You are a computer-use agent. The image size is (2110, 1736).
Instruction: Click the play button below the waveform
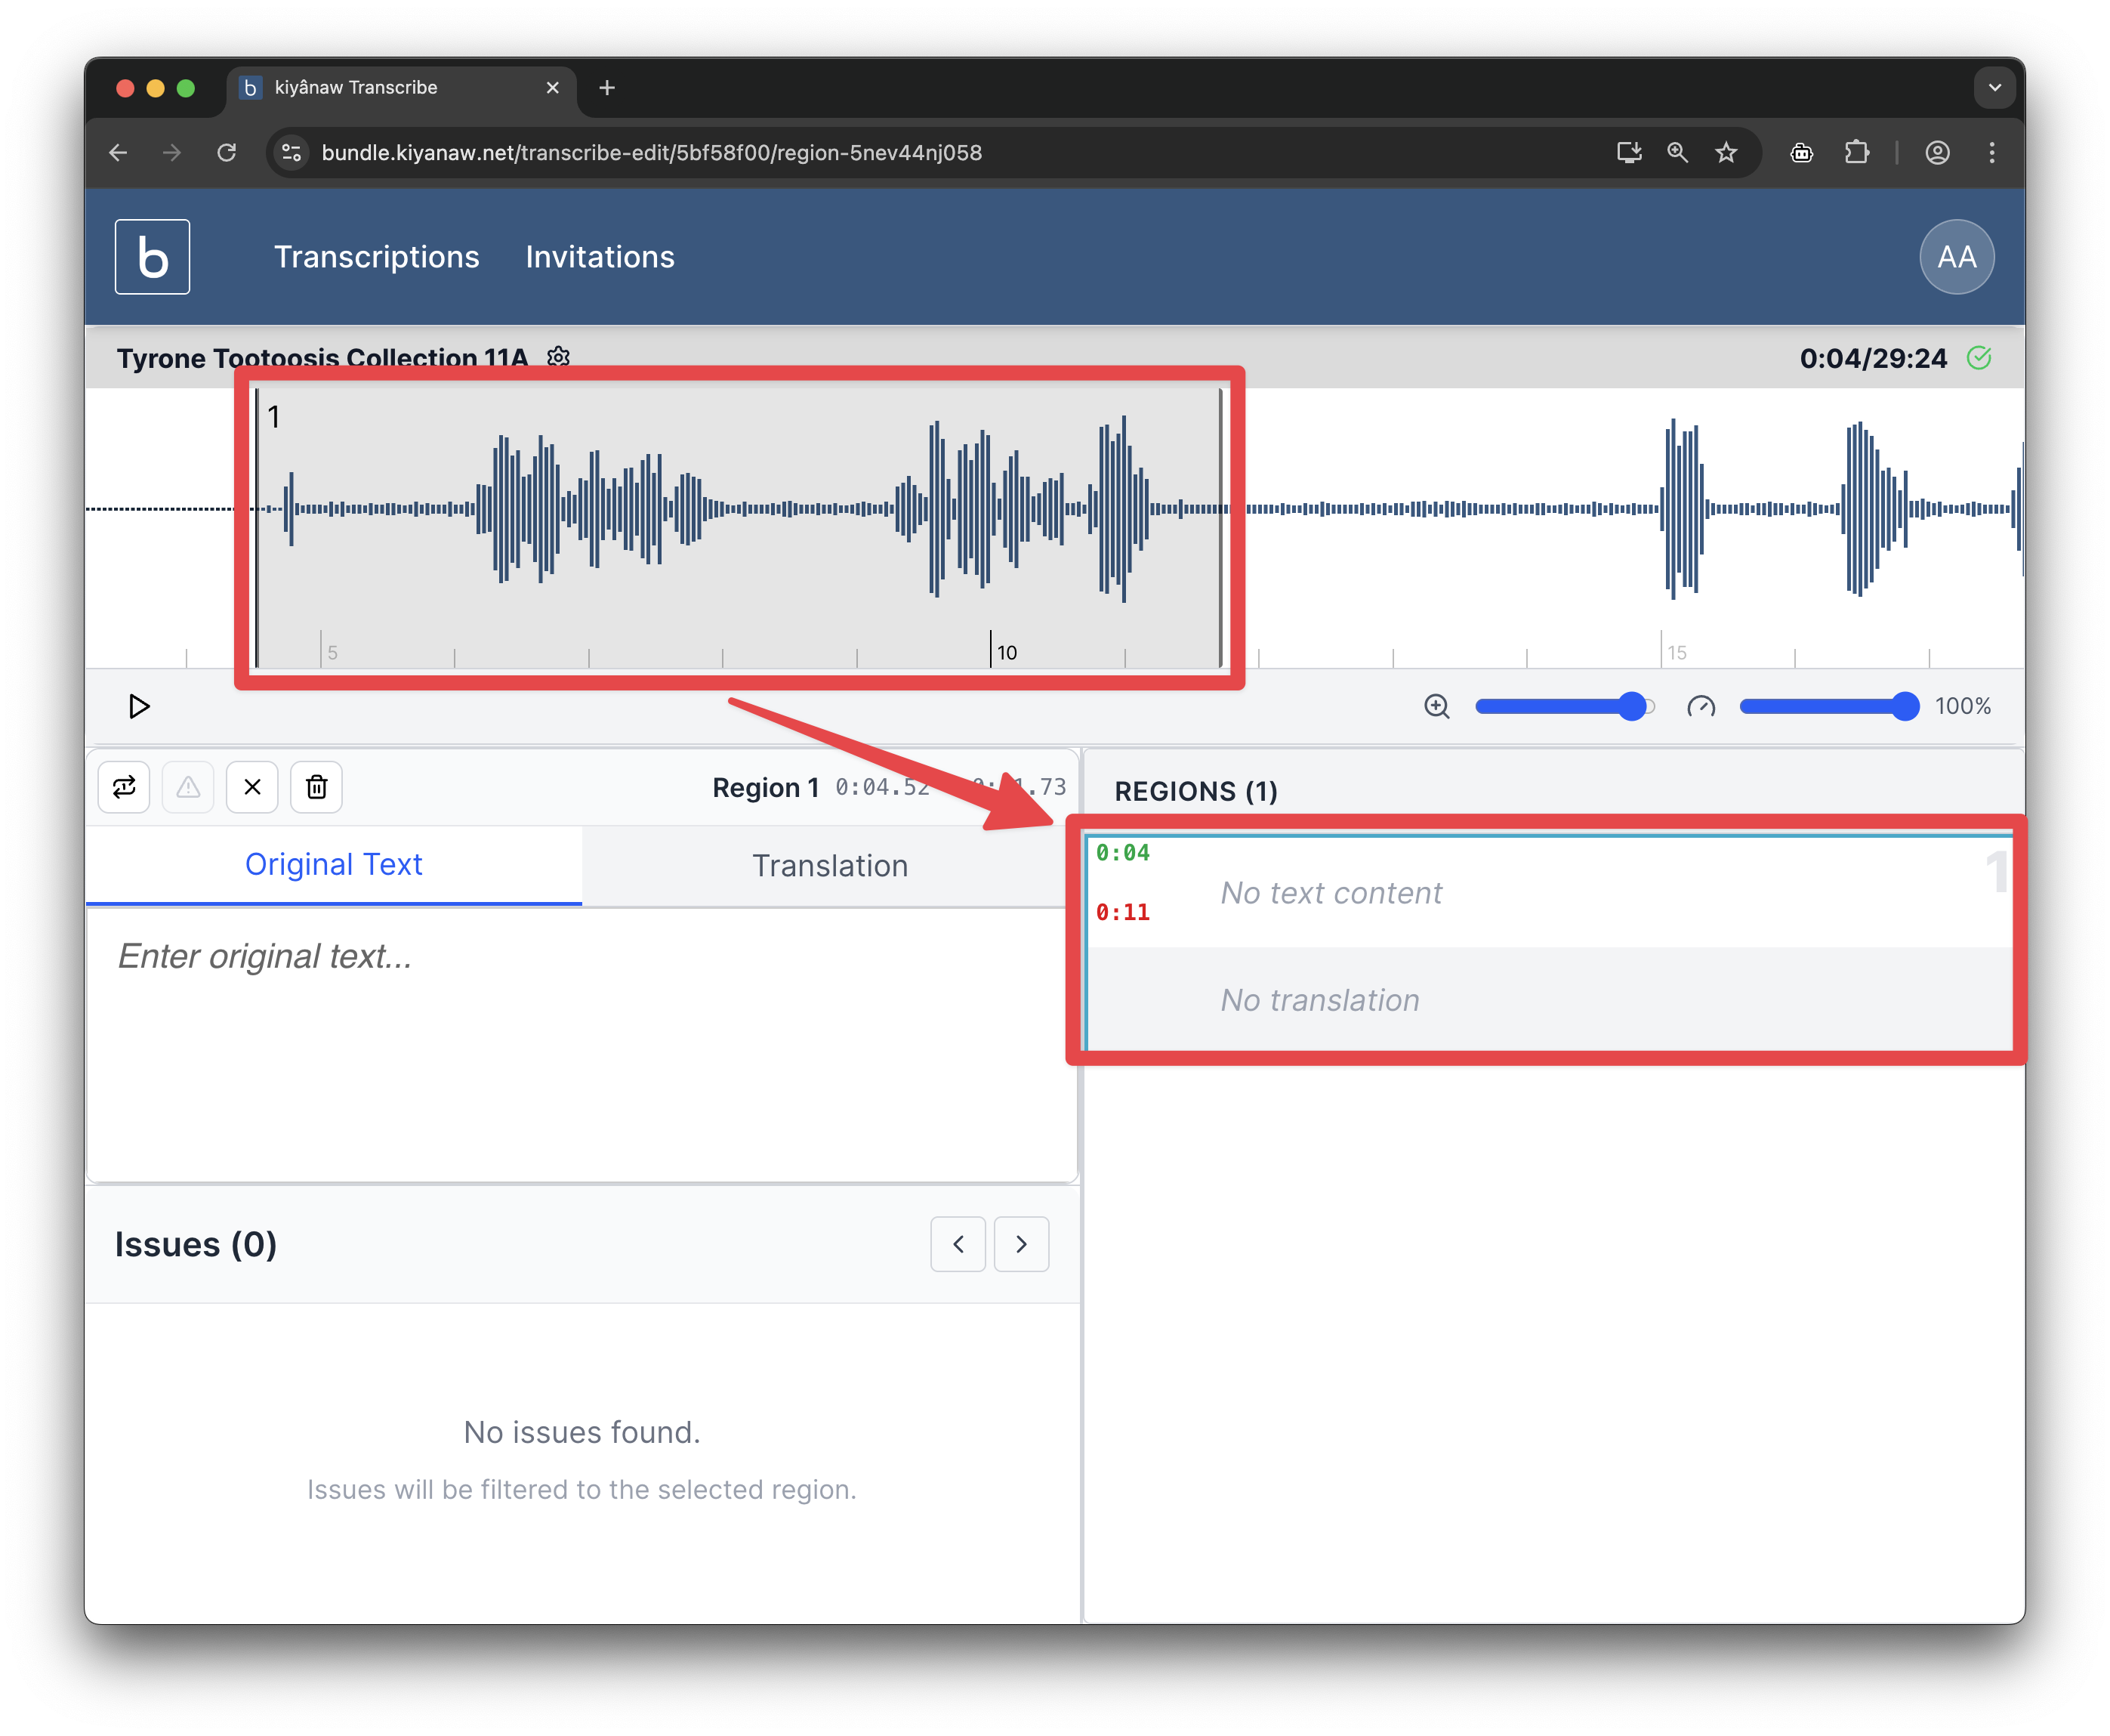(139, 707)
